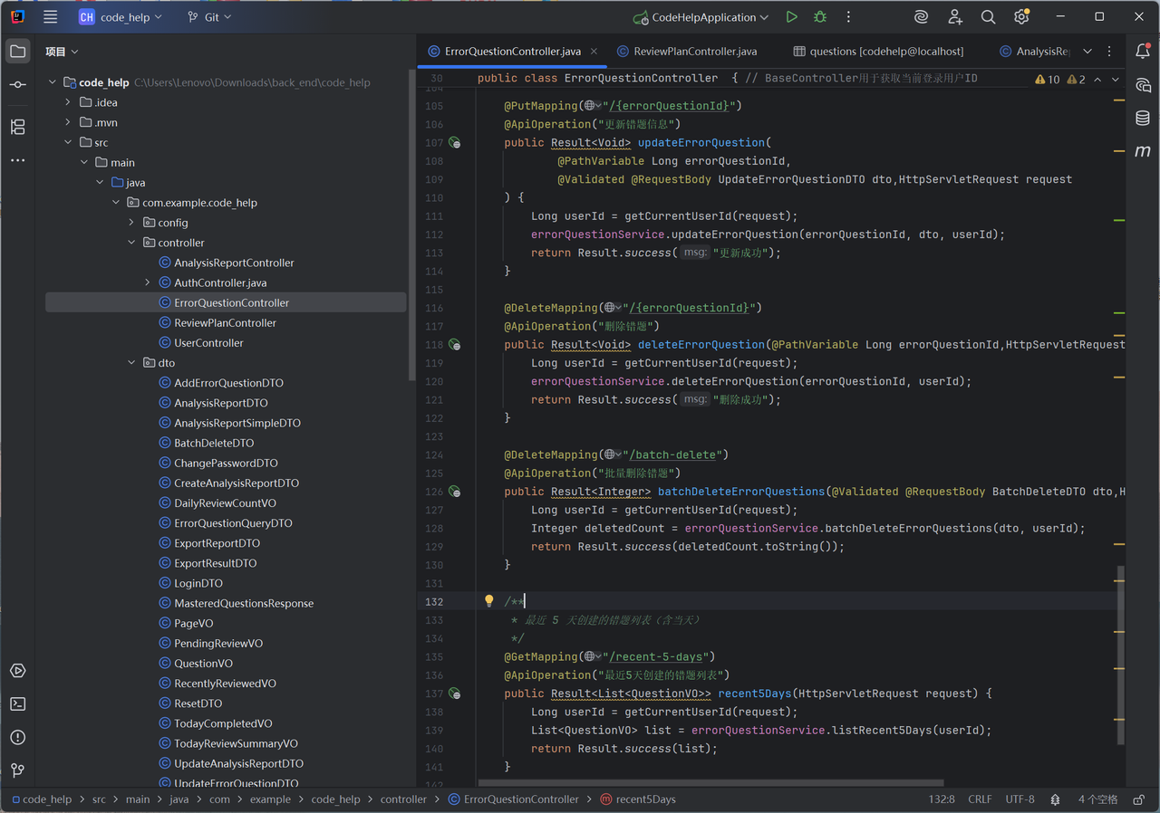This screenshot has width=1160, height=813.
Task: Click gutter icon on line 137
Action: point(455,693)
